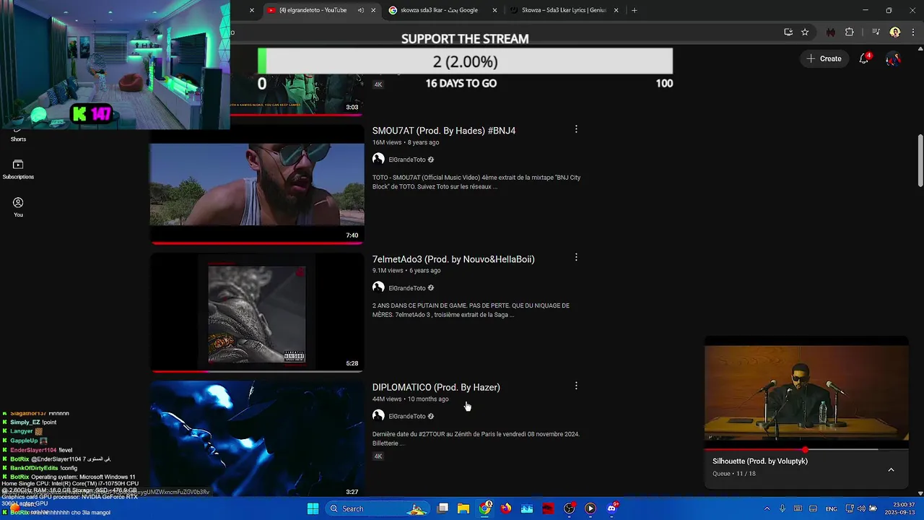Open network status in system tray
The image size is (924, 520).
pos(849,508)
